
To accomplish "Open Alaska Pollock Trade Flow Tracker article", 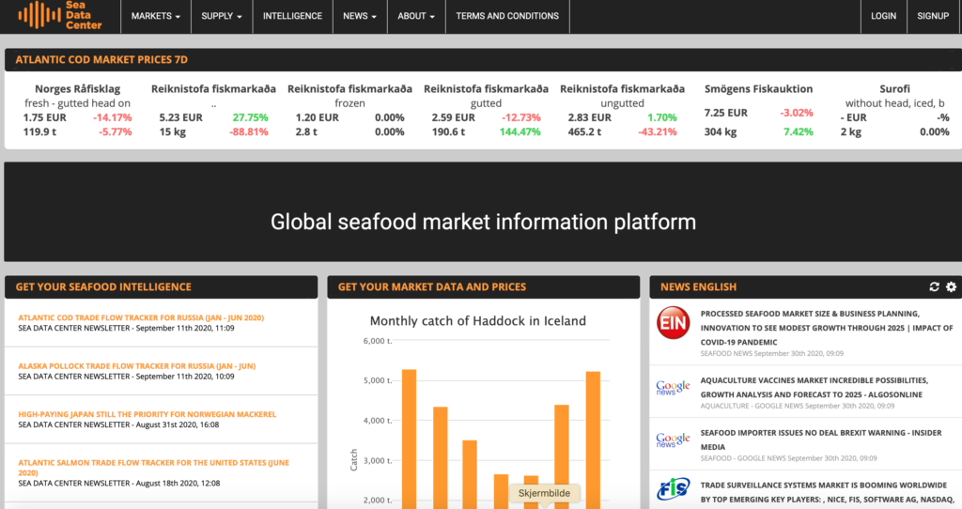I will 137,366.
